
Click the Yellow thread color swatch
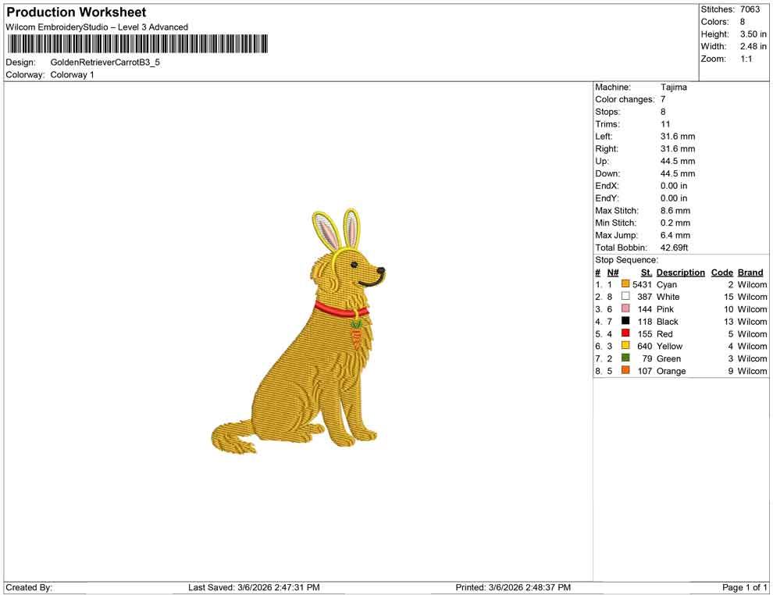pyautogui.click(x=624, y=346)
